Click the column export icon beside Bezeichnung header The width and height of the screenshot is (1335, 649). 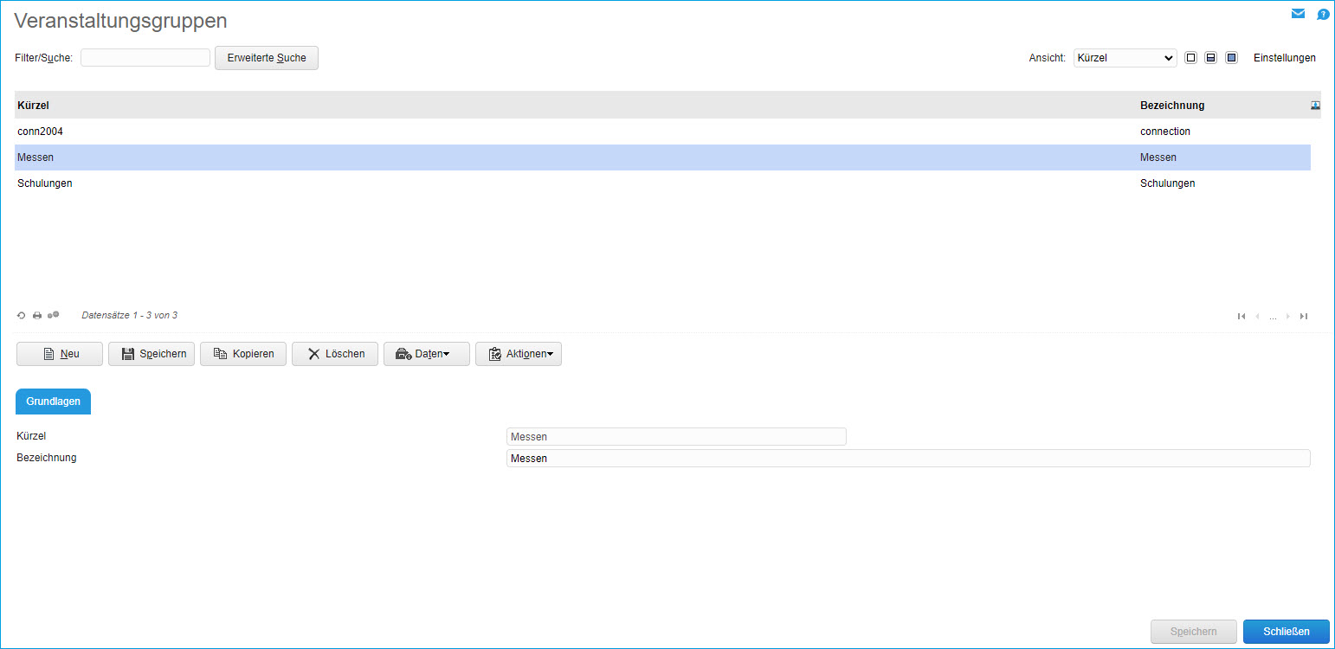tap(1315, 105)
